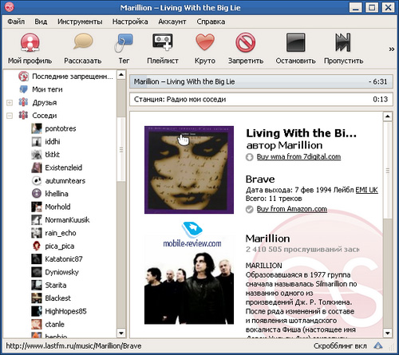Select neighbour autumntears

[65, 181]
